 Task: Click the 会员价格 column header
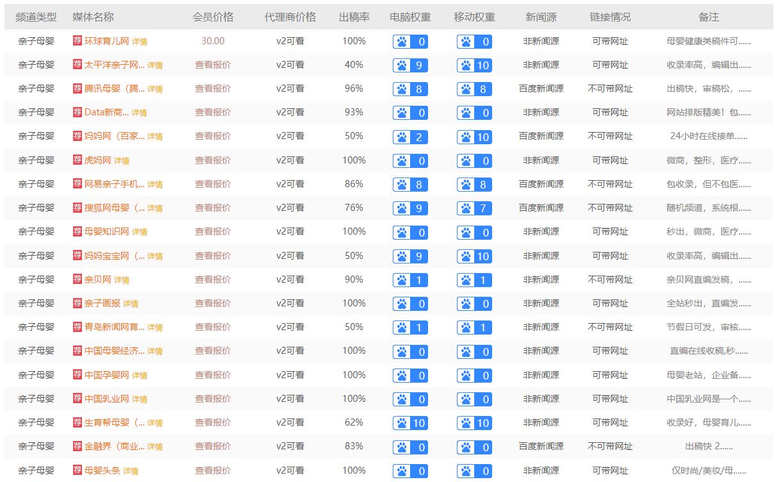tap(213, 17)
